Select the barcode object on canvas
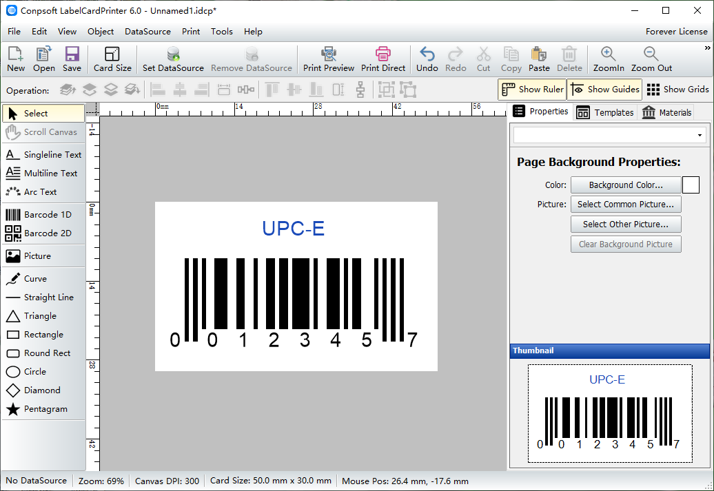This screenshot has height=491, width=714. point(294,302)
